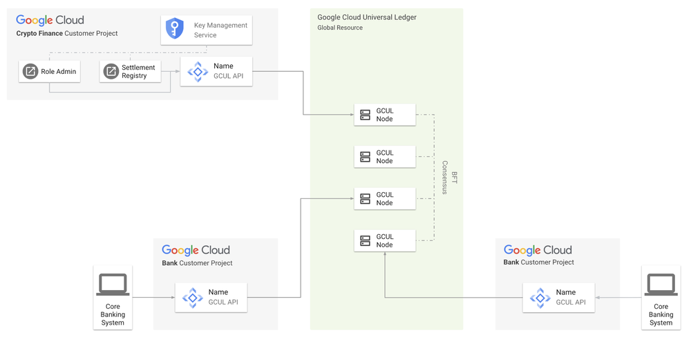Click 'Google Cloud Universal Ledger' title
Viewport: 691px width, 344px height.
[367, 18]
